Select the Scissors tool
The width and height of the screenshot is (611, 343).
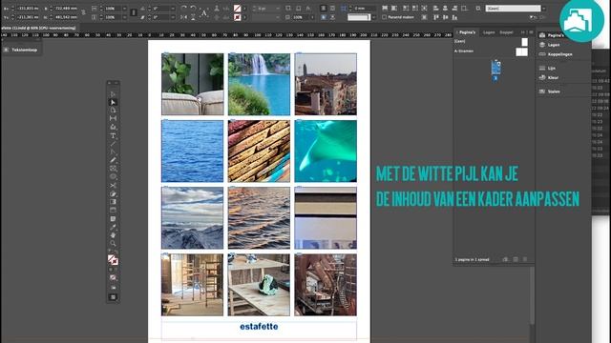pyautogui.click(x=113, y=185)
